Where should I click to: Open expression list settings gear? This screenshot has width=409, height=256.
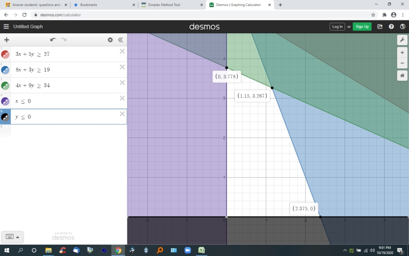point(110,40)
